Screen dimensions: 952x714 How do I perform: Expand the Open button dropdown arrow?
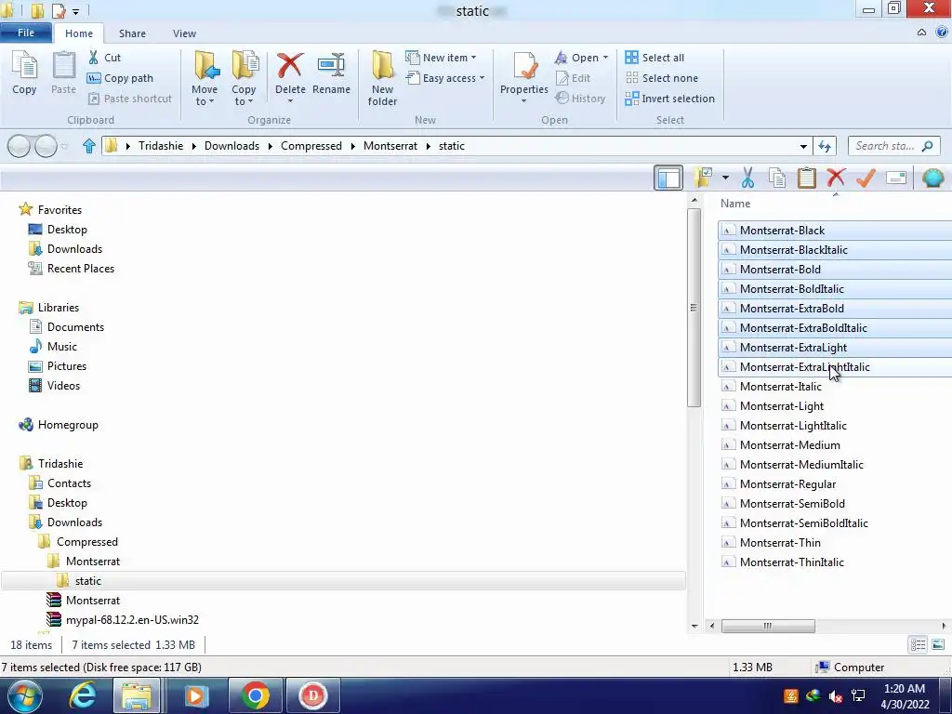tap(605, 58)
